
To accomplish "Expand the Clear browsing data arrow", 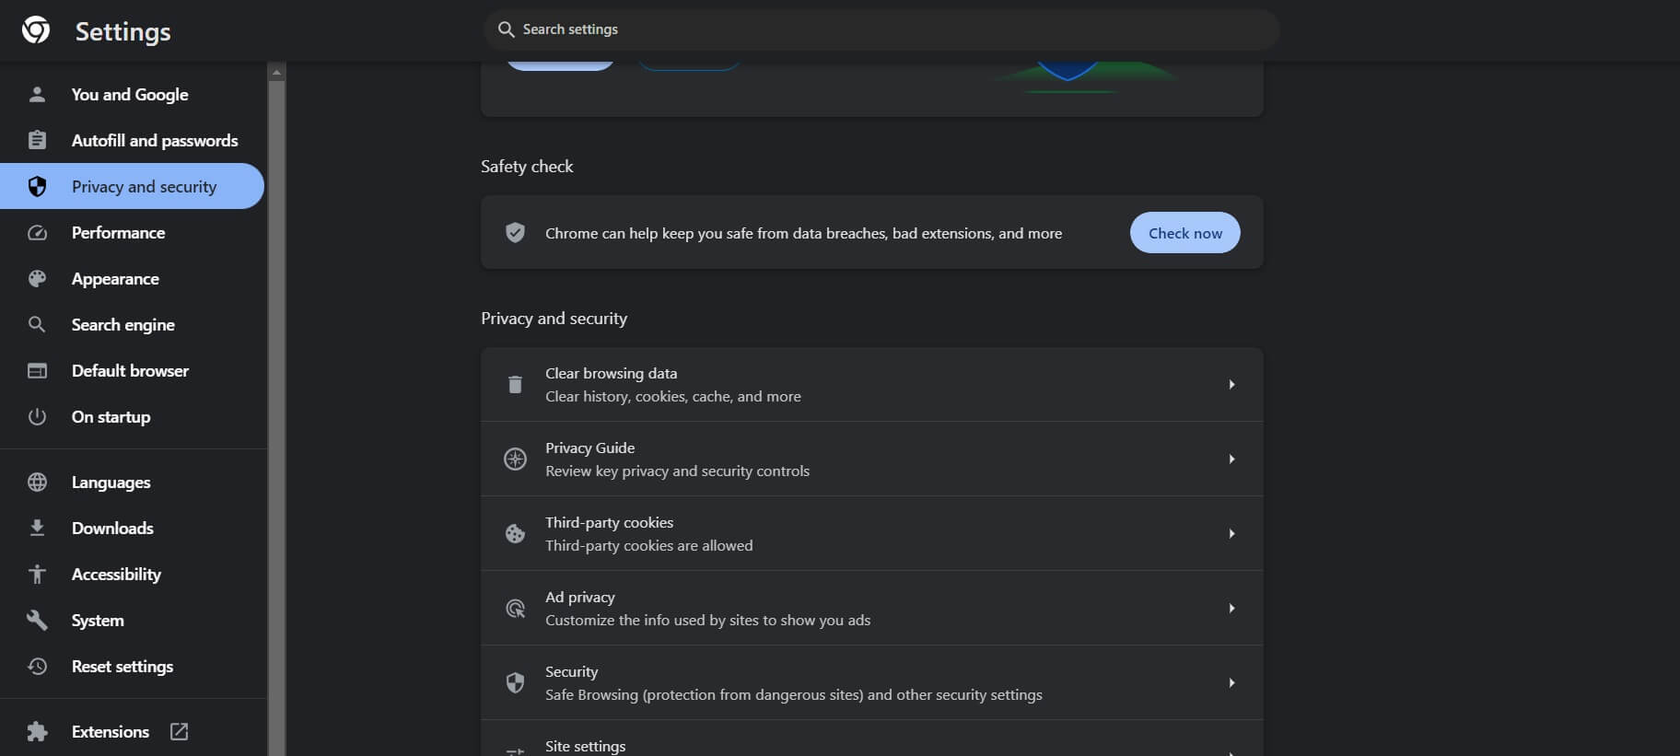I will 1231,385.
